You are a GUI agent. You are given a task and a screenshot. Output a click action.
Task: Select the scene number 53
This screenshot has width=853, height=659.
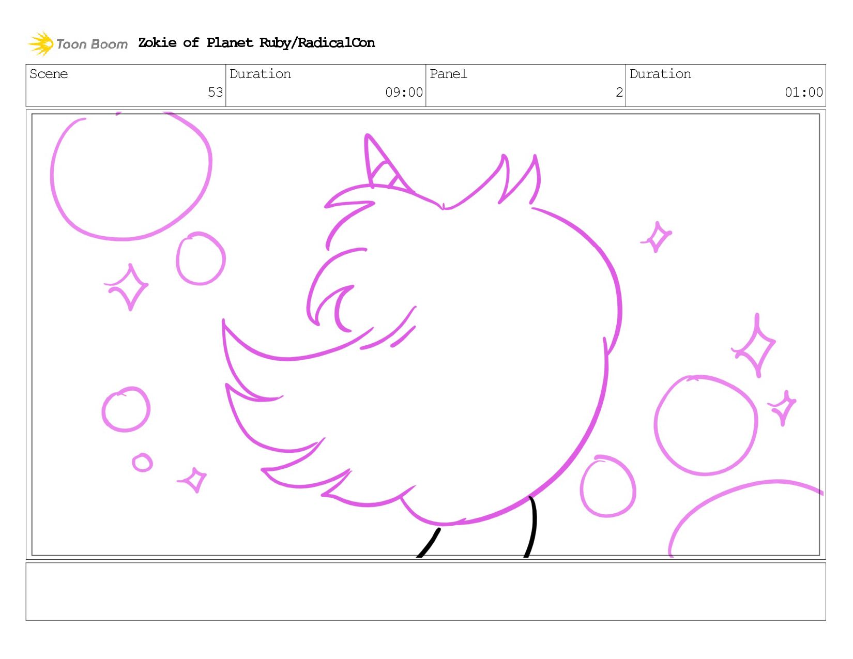click(215, 93)
